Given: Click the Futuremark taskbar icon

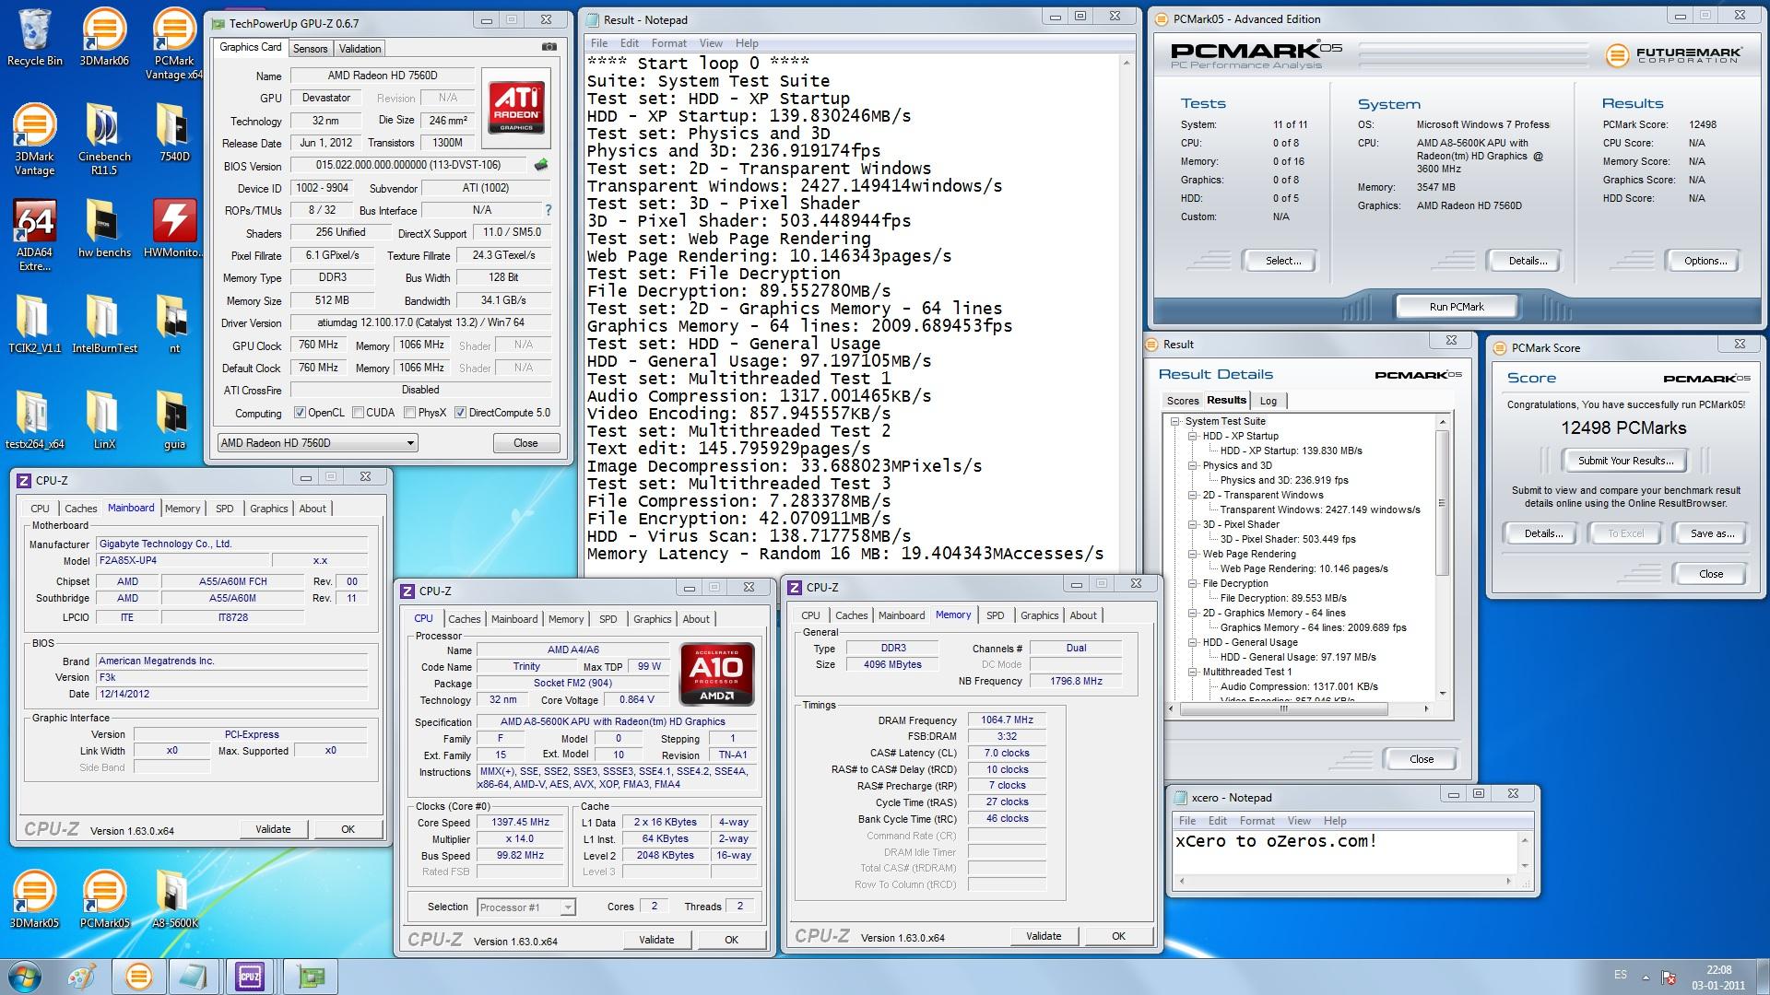Looking at the screenshot, I should click(138, 977).
